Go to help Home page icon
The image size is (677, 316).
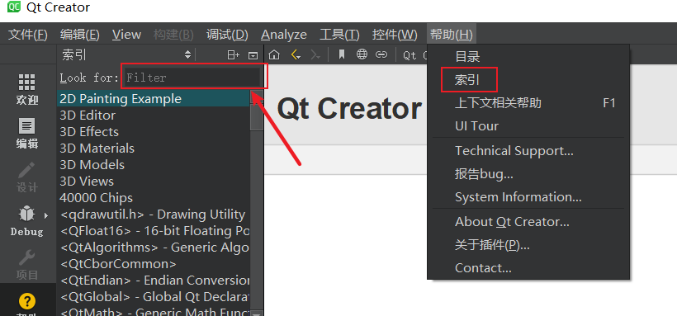click(x=274, y=54)
